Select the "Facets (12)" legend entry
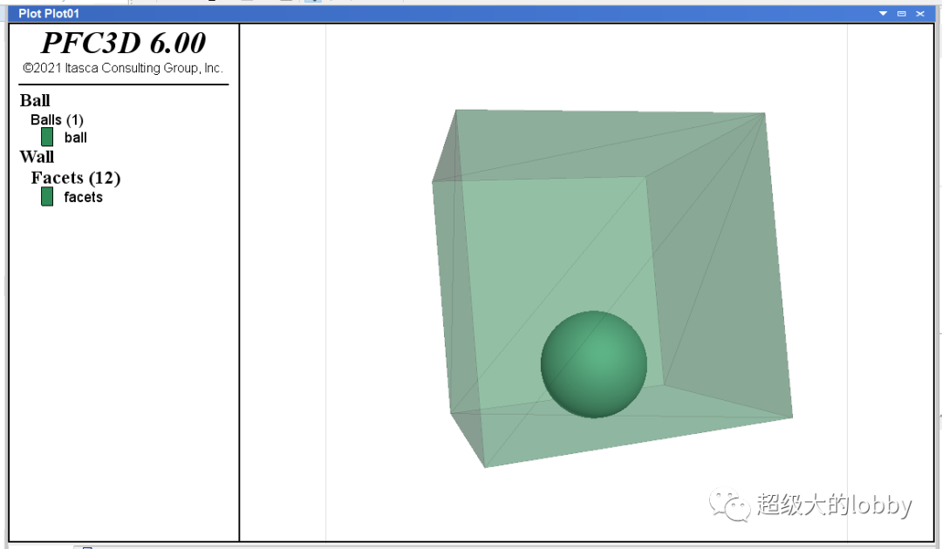Screen dimensions: 942x549 pos(75,178)
